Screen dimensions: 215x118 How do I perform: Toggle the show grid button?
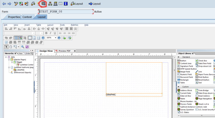16,38
